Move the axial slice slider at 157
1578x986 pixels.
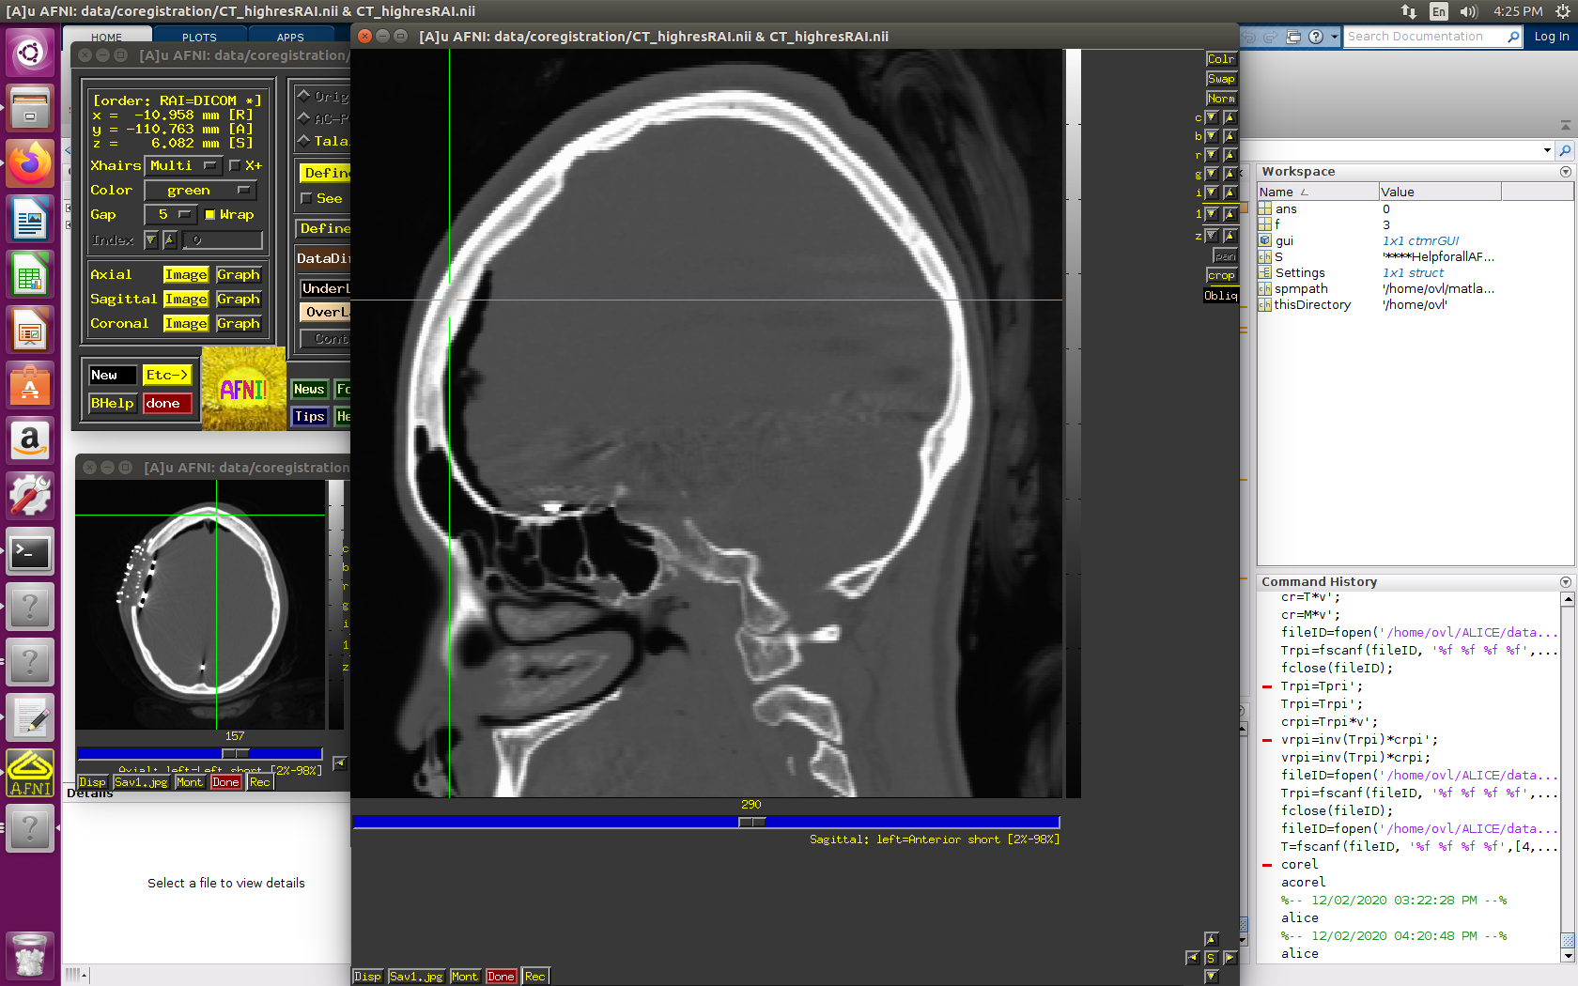click(235, 753)
